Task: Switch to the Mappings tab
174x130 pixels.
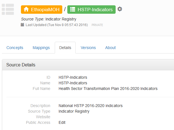Action: (x=41, y=48)
